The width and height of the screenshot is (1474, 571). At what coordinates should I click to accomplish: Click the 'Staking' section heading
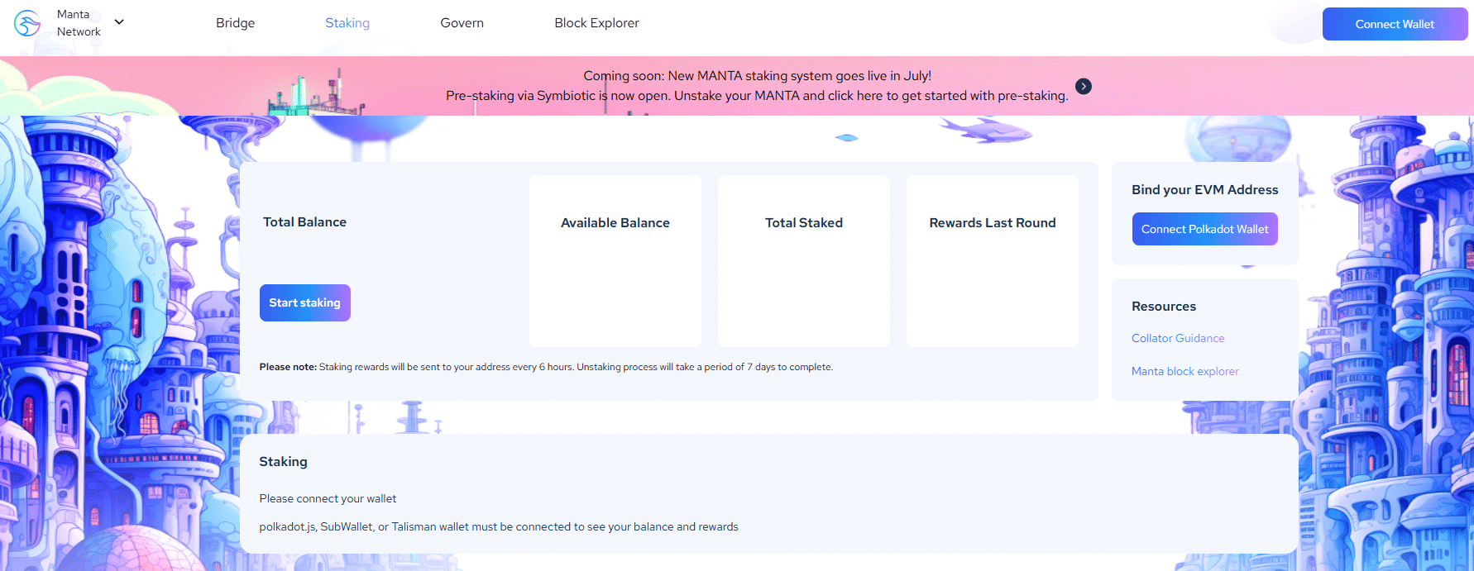(283, 461)
